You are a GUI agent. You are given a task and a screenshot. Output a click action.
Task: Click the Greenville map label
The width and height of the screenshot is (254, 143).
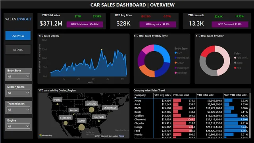coord(99,117)
